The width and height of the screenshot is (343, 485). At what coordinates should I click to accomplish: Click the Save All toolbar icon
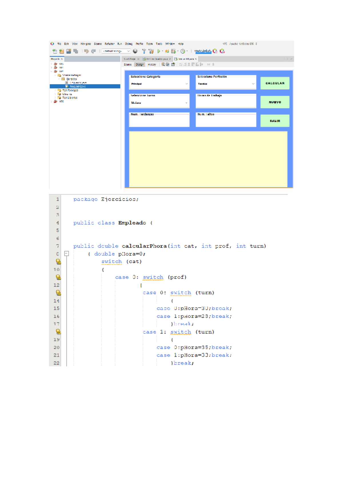pyautogui.click(x=76, y=51)
